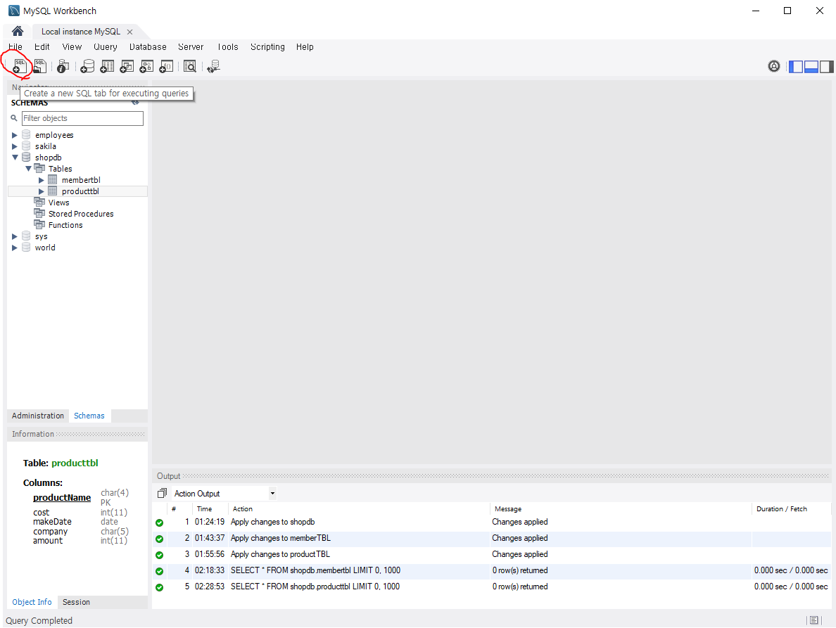Toggle the bottom output panel visibility
The height and width of the screenshot is (628, 836).
tap(811, 67)
